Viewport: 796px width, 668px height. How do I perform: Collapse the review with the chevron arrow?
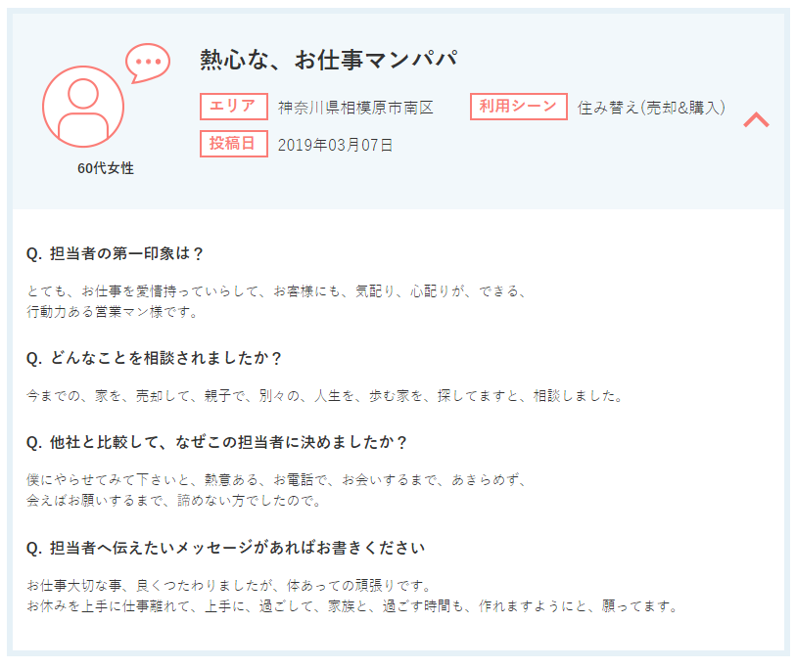pos(756,119)
